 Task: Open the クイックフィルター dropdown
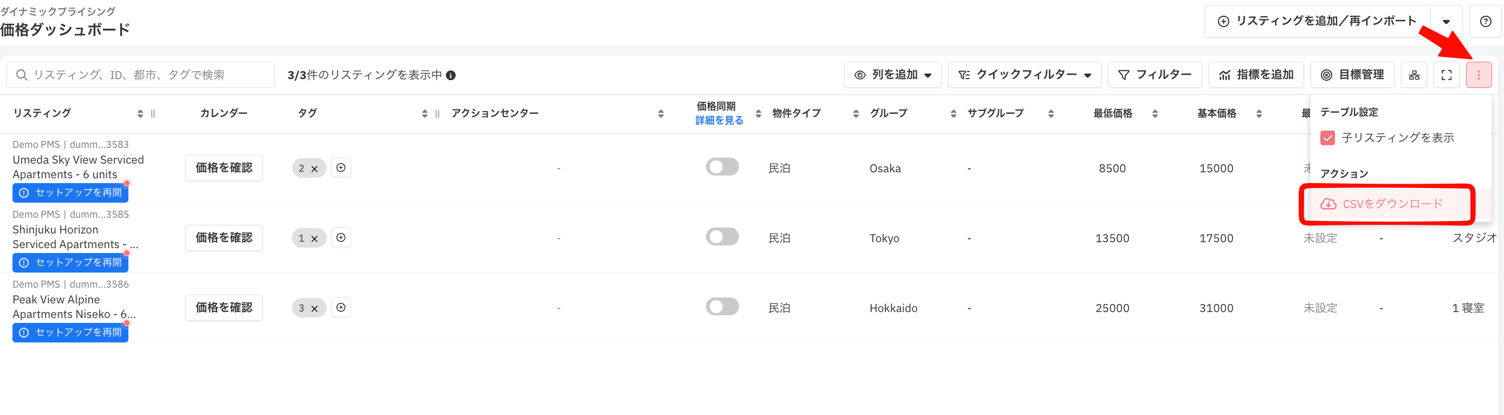tap(1024, 75)
